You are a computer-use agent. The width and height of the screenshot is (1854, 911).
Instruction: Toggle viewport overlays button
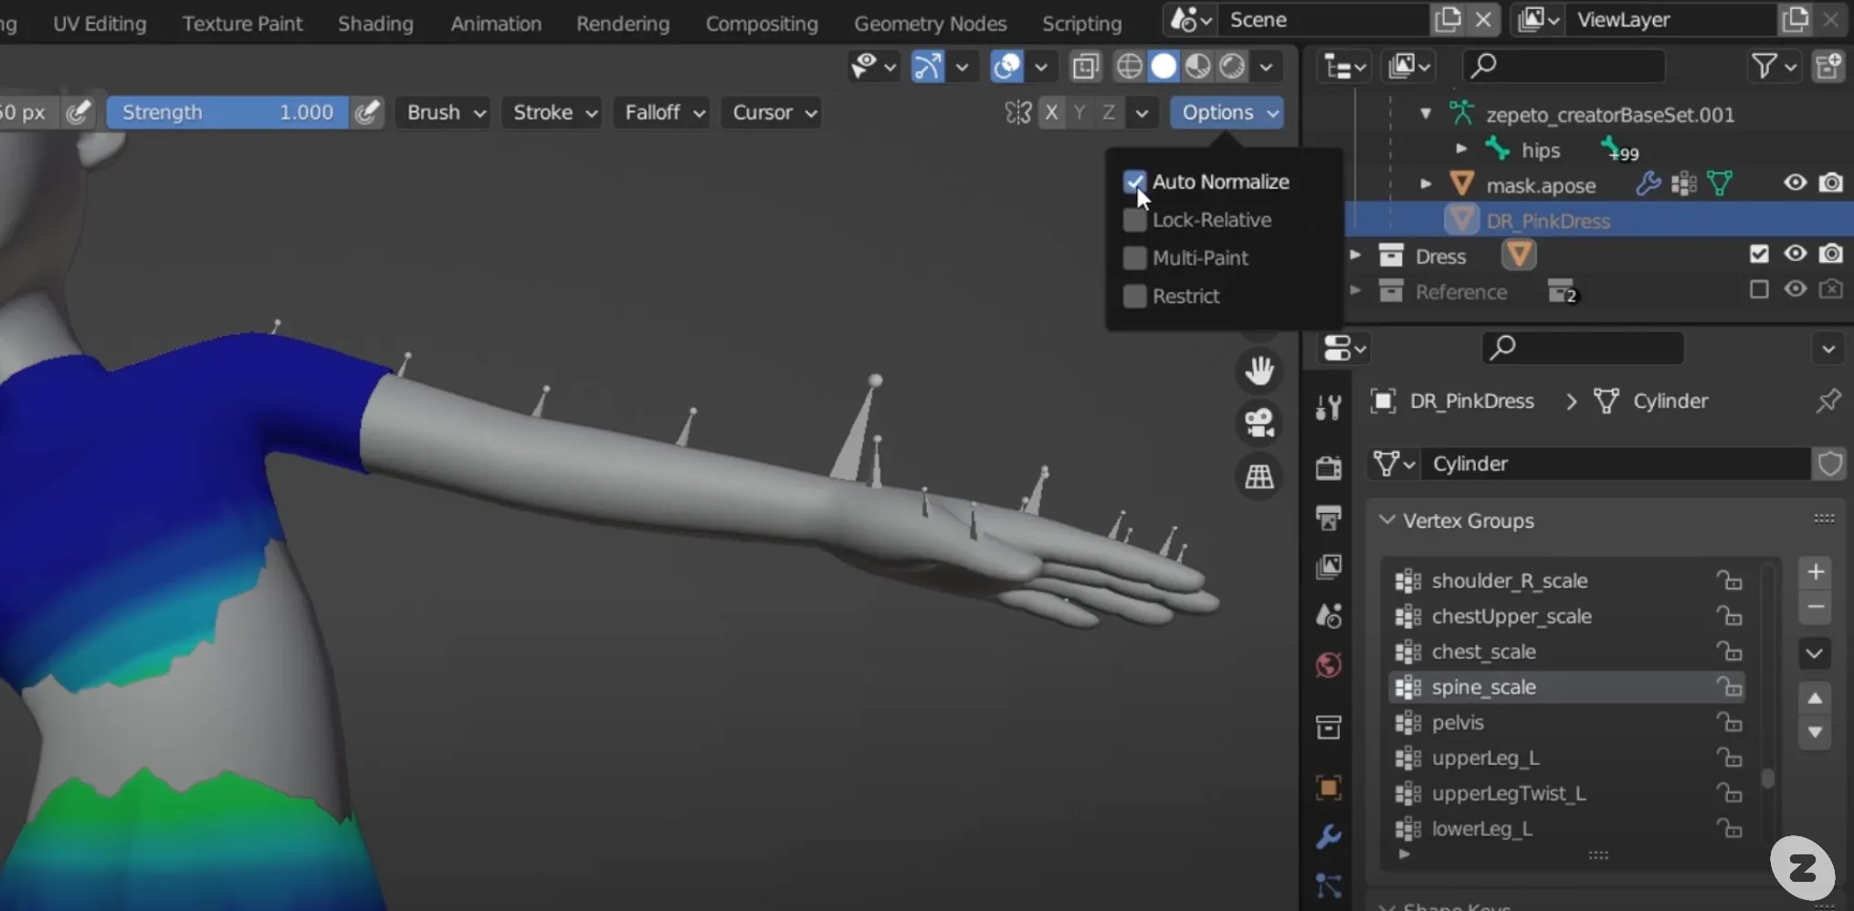tap(1006, 67)
